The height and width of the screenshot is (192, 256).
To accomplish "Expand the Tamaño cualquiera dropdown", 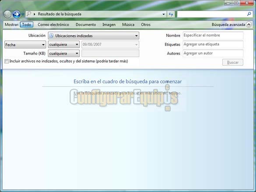I will pyautogui.click(x=64, y=53).
